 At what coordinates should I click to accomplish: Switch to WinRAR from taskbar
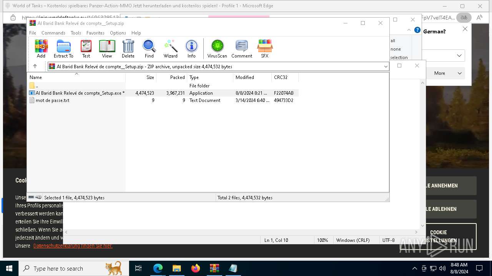click(x=214, y=268)
